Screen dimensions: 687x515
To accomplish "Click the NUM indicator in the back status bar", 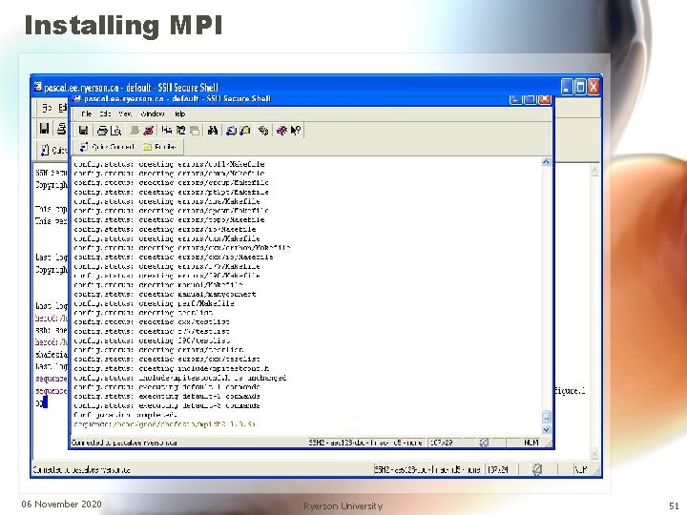I will (x=581, y=469).
